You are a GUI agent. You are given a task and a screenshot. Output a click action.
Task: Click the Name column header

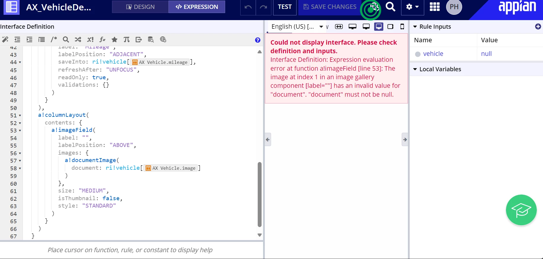[x=423, y=40]
